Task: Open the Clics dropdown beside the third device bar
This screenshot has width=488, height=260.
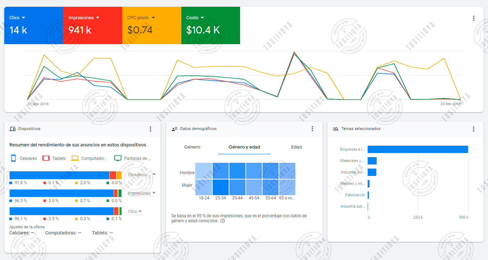Action: tap(135, 212)
